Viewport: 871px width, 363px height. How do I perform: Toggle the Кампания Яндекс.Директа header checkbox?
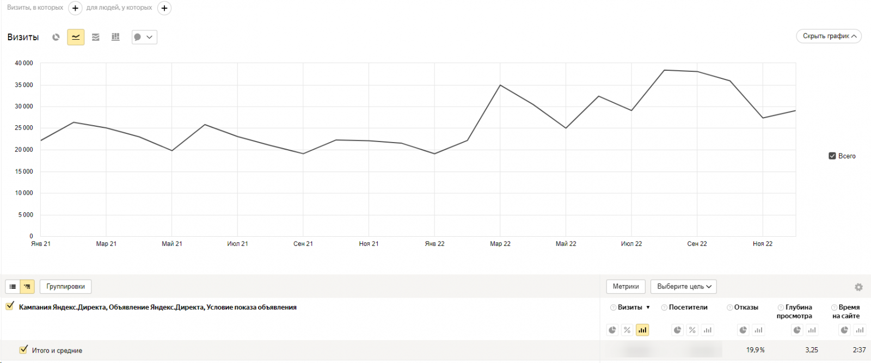pos(10,306)
